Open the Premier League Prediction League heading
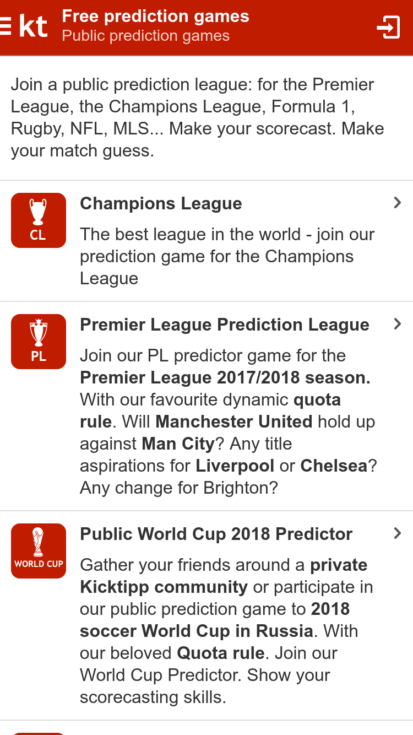Viewport: 413px width, 735px height. (225, 325)
